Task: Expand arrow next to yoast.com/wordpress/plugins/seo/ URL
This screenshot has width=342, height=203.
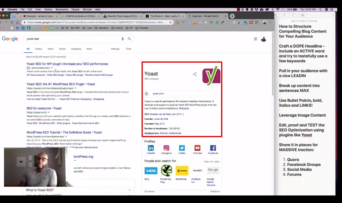Action: pos(76,88)
